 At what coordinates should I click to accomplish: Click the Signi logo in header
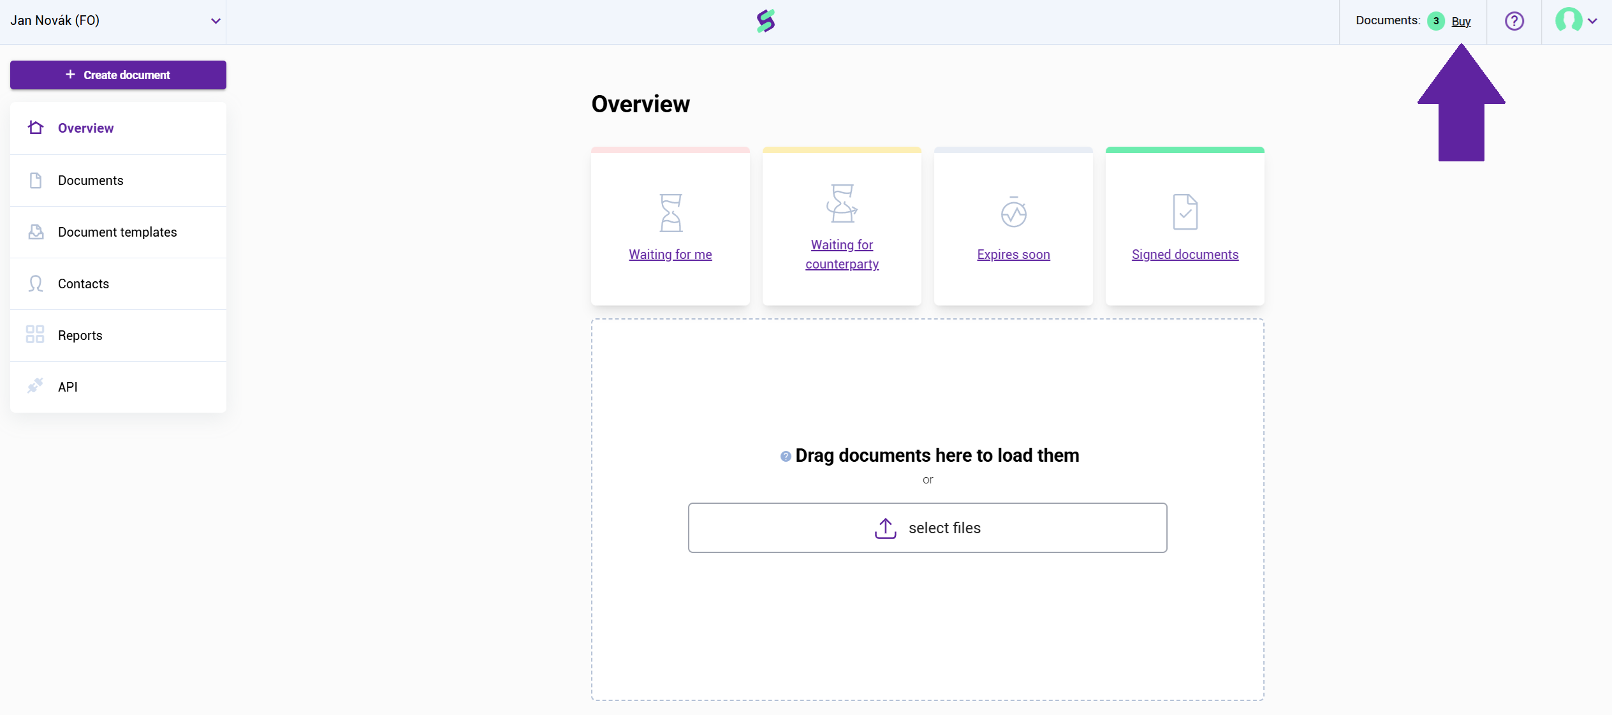click(x=766, y=21)
